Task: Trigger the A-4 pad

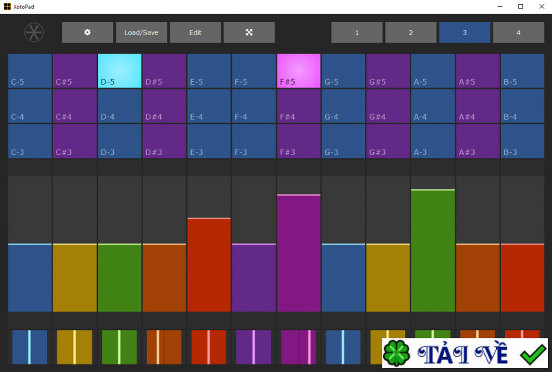Action: [433, 106]
